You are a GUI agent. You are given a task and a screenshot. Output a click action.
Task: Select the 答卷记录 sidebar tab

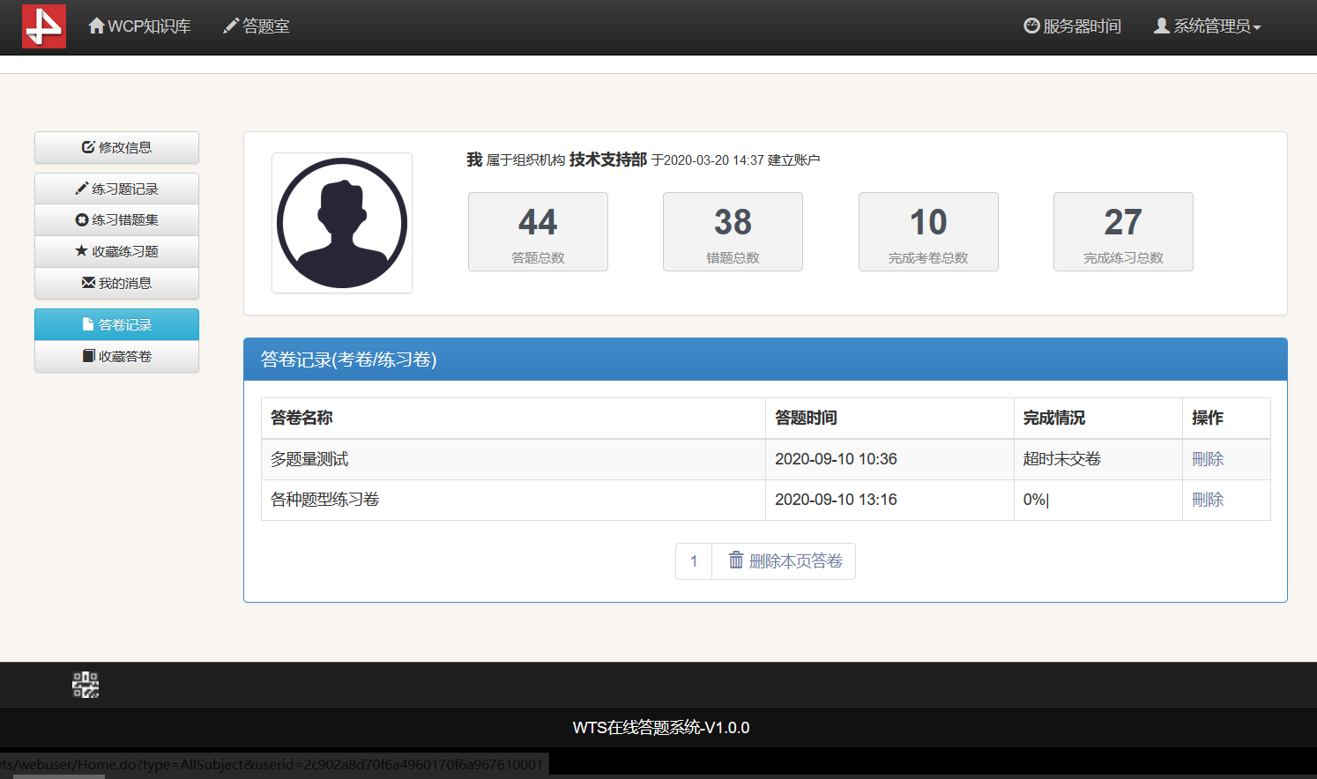(116, 325)
